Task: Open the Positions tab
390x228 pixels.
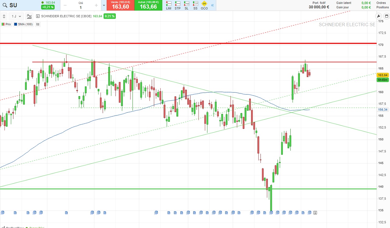Action: tap(383, 7)
